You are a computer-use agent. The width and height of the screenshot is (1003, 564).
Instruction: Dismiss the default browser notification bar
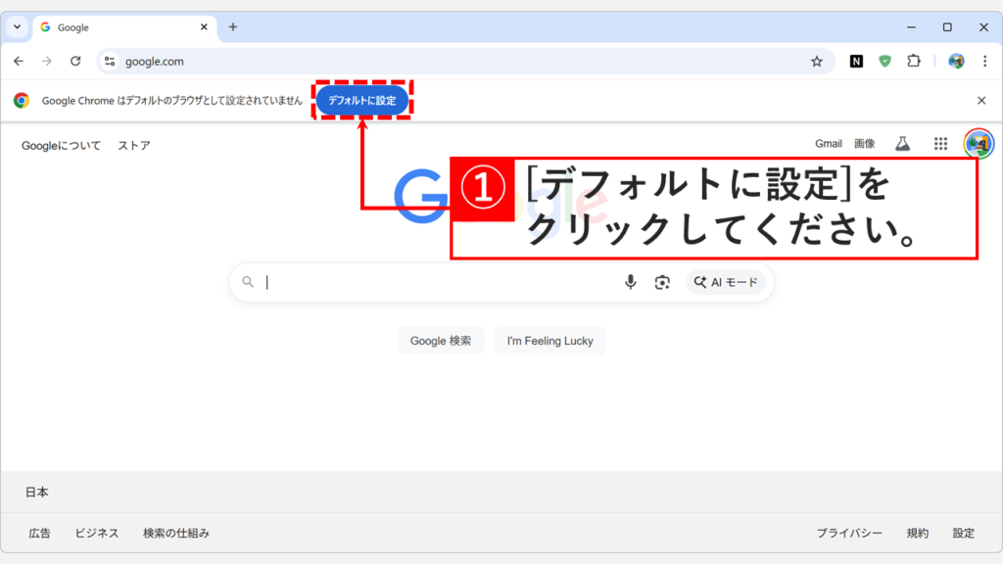coord(983,99)
